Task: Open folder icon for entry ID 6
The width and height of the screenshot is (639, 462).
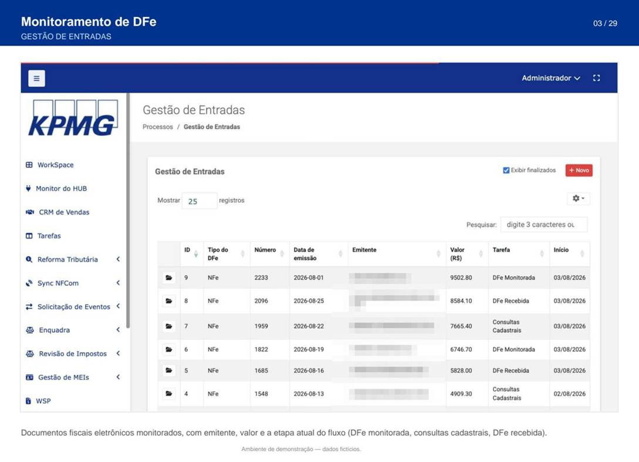Action: coord(169,349)
